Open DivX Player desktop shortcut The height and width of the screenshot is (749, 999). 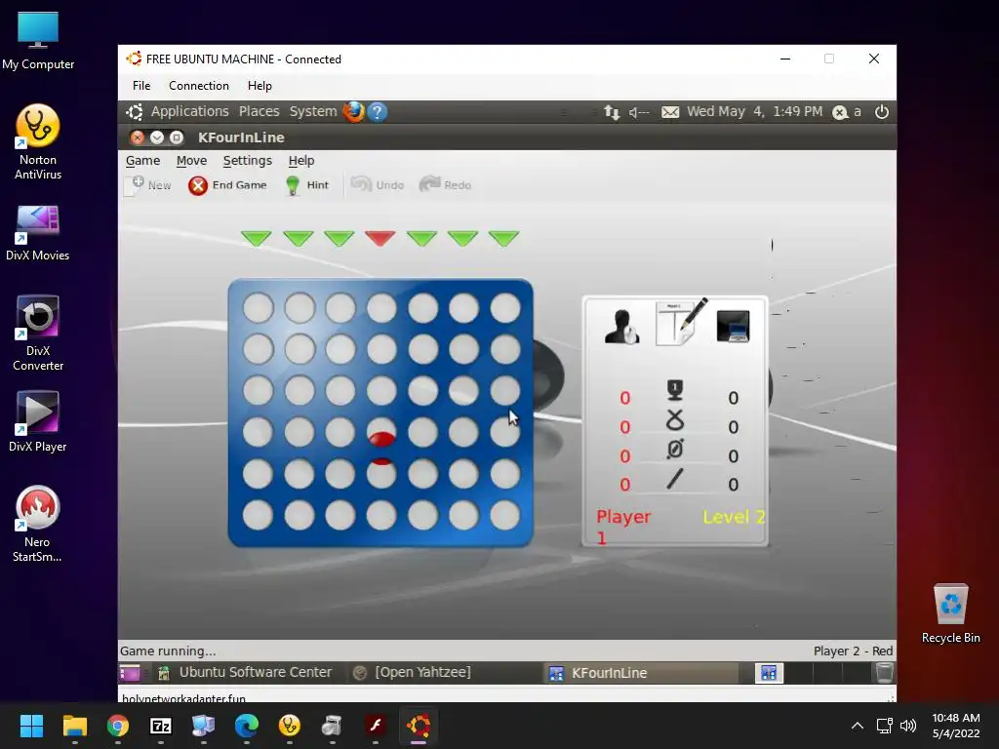point(38,421)
